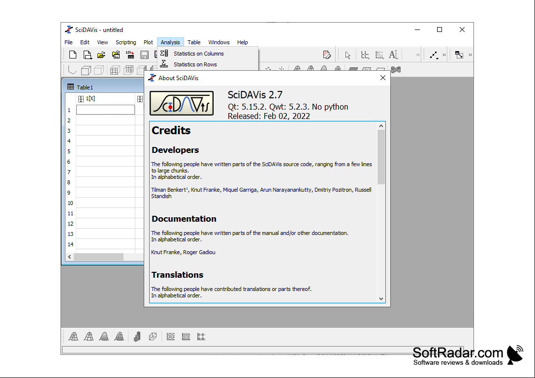Click the "Knut Franke, Roger Gadiou" credits line
535x378 pixels.
[x=183, y=252]
